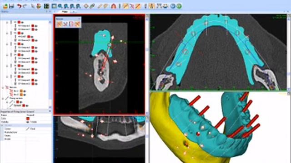Click third icon in floating screw toolbox
The width and height of the screenshot is (291, 163).
coord(71,24)
